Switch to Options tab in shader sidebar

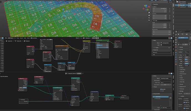click(173, 54)
